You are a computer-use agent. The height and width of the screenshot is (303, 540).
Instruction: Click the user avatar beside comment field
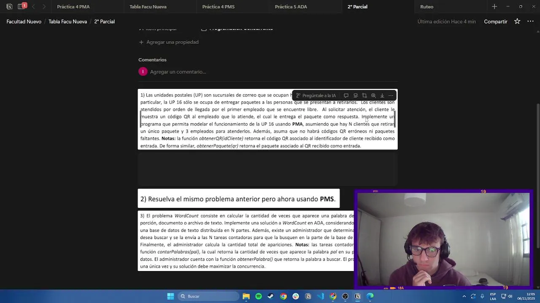[x=143, y=72]
